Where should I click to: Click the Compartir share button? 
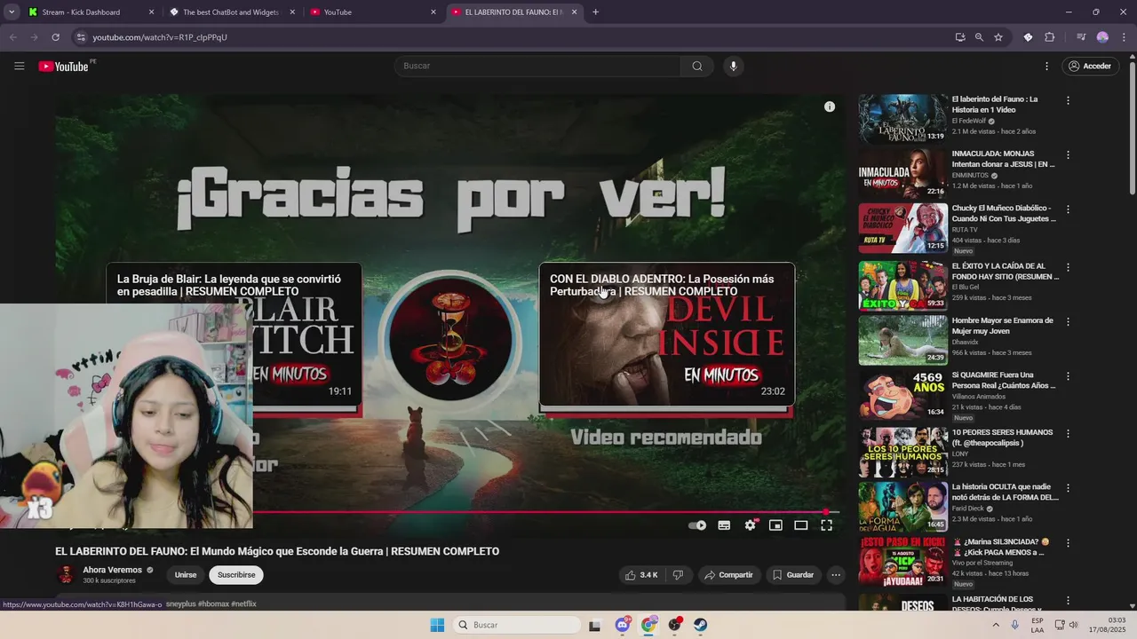(x=728, y=575)
